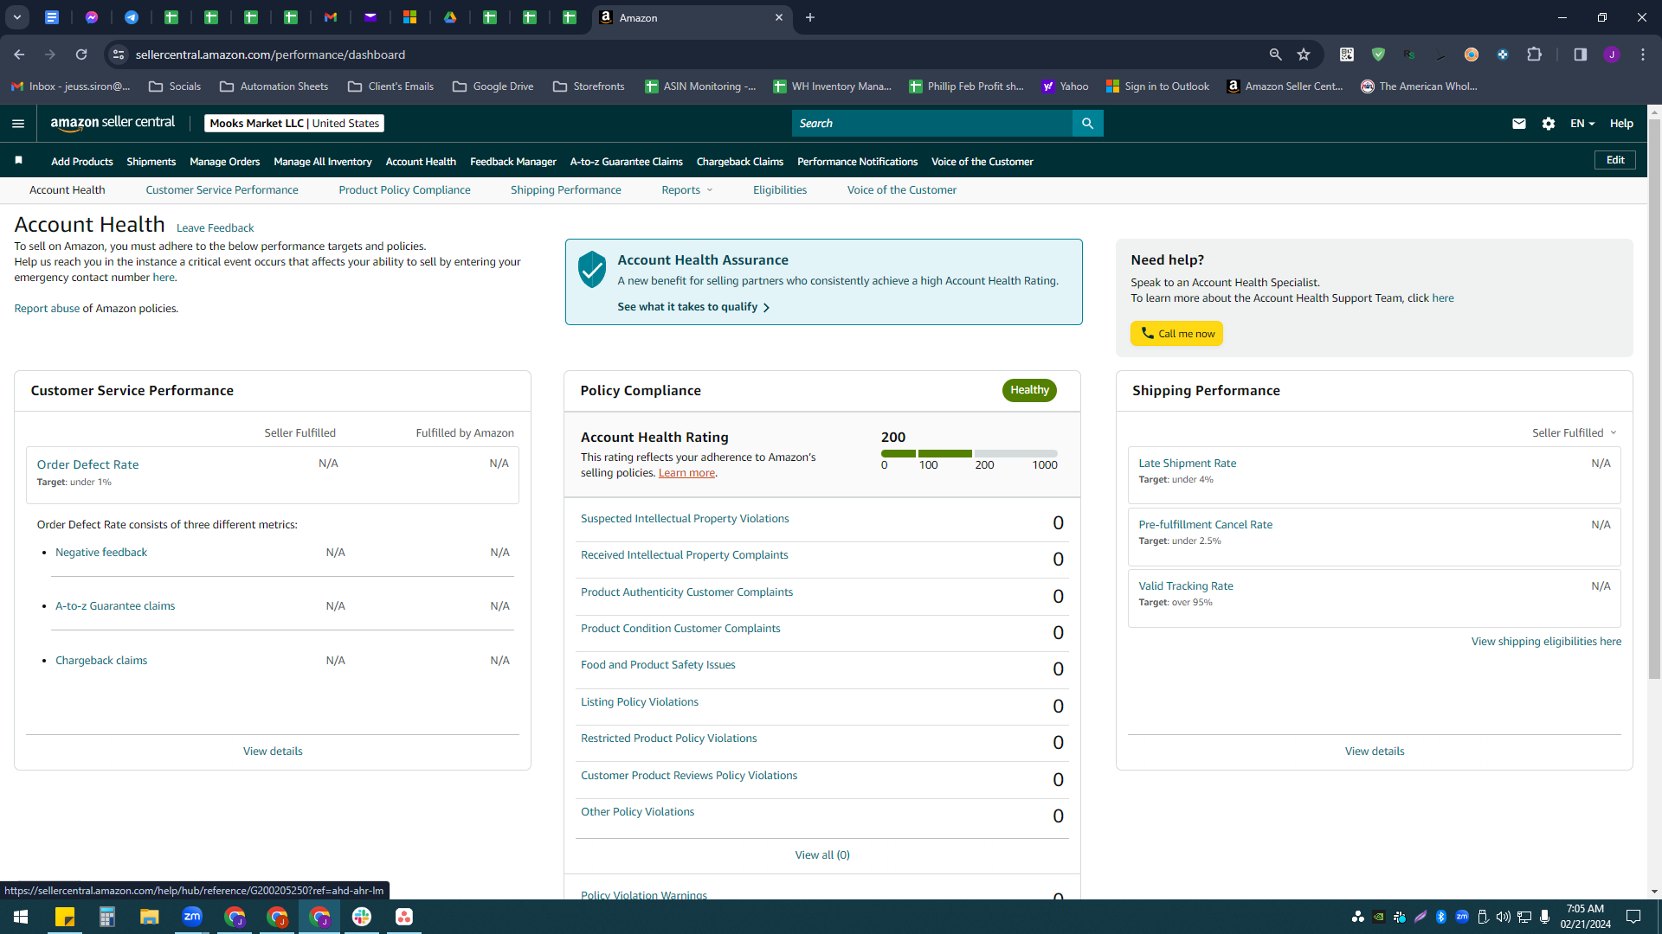
Task: Open the volume control in system tray
Action: coord(1503,917)
